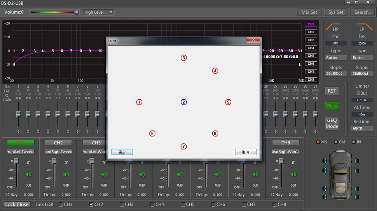Screen dimensions: 377x211
Task: Click the volume slider handle
Action: [x=76, y=12]
